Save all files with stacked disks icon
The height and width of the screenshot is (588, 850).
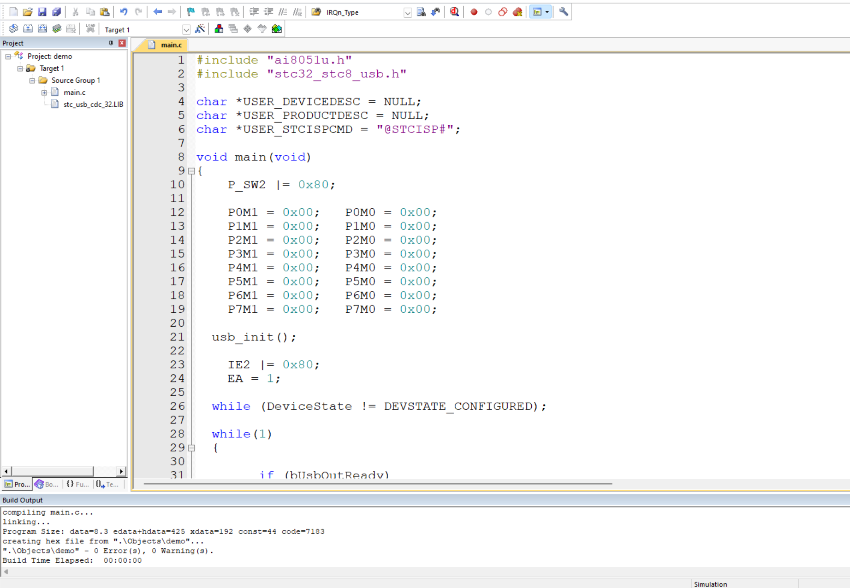(x=57, y=12)
